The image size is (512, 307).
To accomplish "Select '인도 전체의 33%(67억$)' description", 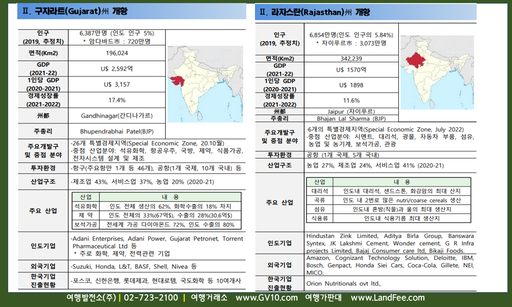I will click(x=170, y=215).
